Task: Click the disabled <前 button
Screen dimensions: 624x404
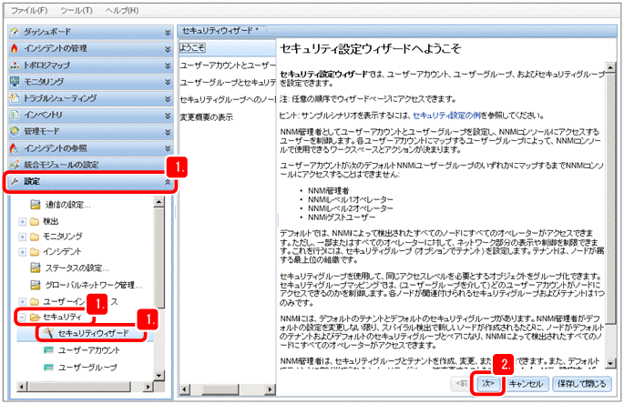Action: click(x=462, y=384)
